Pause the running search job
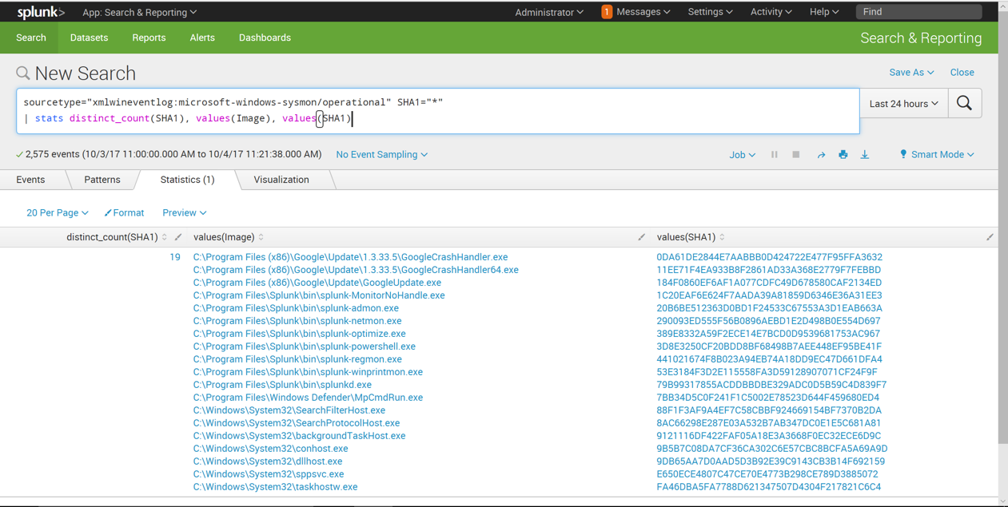 [774, 155]
